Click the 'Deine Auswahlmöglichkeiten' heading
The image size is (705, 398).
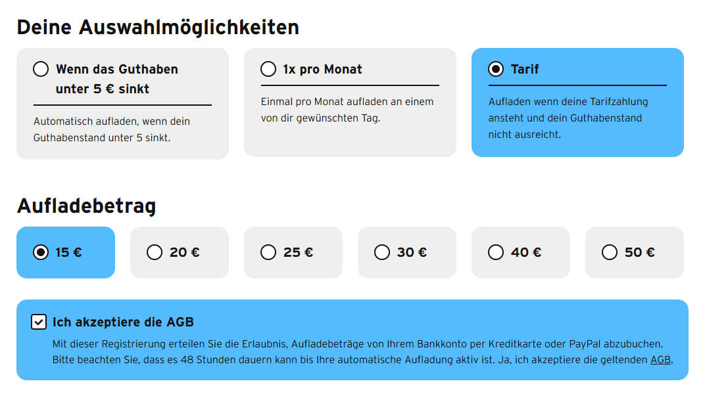click(x=158, y=28)
